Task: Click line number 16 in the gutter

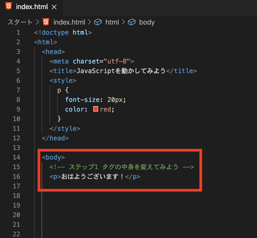Action: click(17, 176)
